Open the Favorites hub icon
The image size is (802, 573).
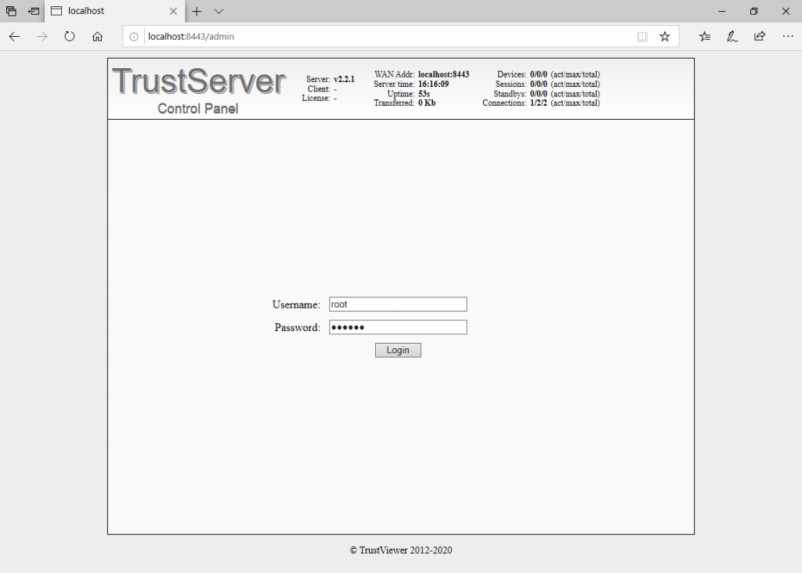point(705,36)
